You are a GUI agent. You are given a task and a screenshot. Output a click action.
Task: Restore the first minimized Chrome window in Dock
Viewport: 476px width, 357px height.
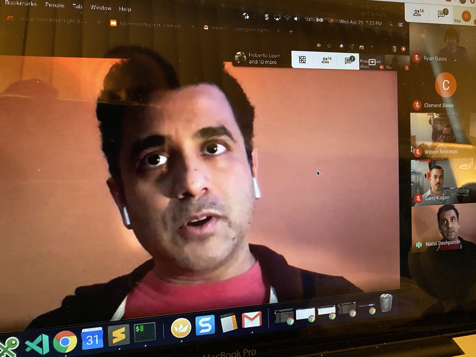click(285, 316)
